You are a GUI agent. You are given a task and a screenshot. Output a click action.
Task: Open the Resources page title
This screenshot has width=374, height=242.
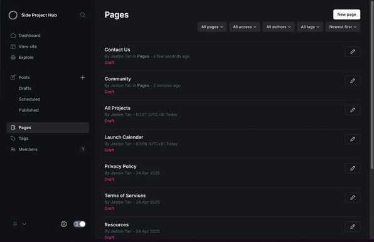pos(116,225)
